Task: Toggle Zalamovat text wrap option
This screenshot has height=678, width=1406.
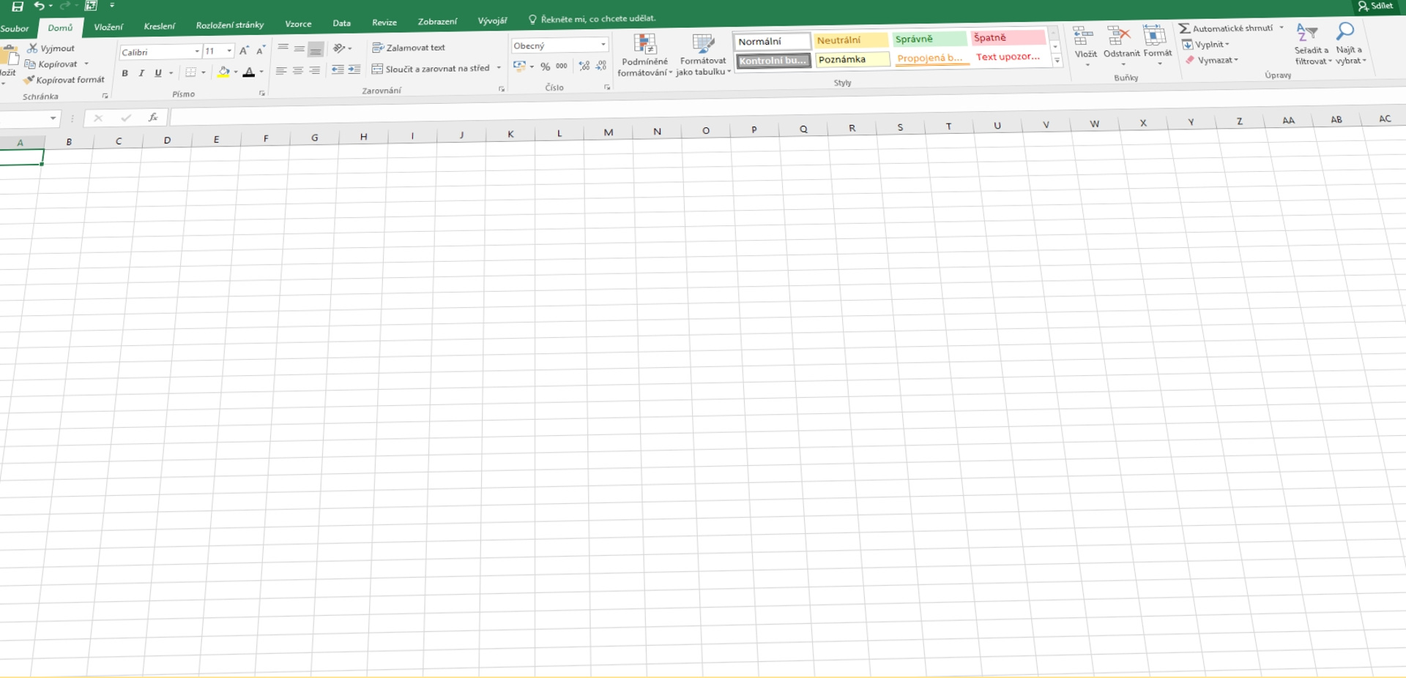Action: pyautogui.click(x=409, y=48)
